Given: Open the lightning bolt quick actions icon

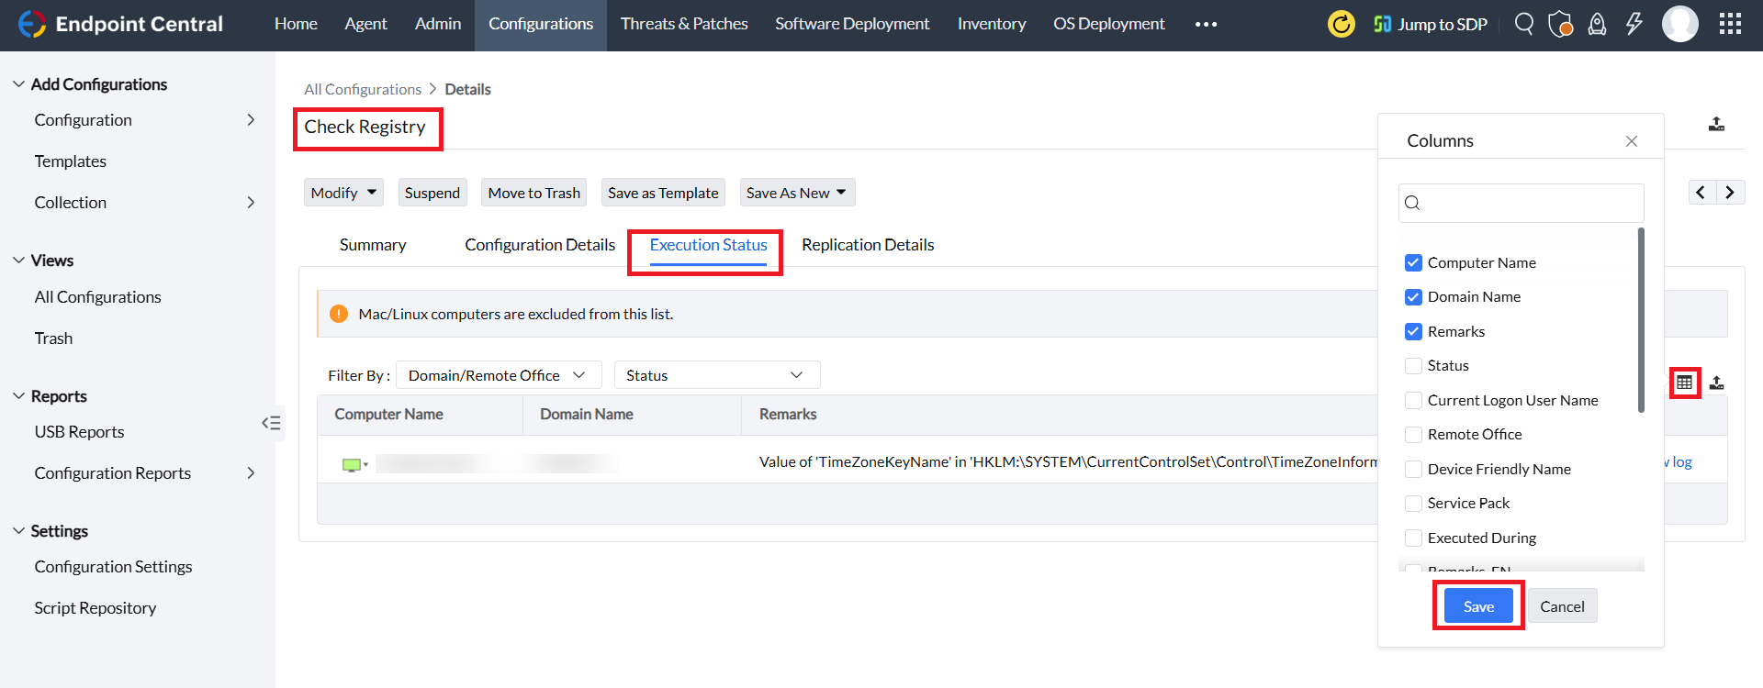Looking at the screenshot, I should (x=1634, y=24).
